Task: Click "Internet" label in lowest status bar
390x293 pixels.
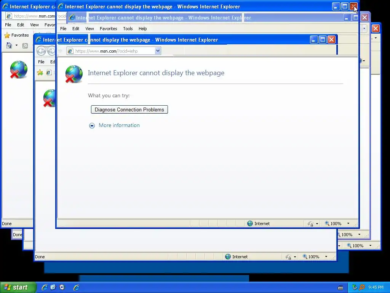Action: coord(240,257)
